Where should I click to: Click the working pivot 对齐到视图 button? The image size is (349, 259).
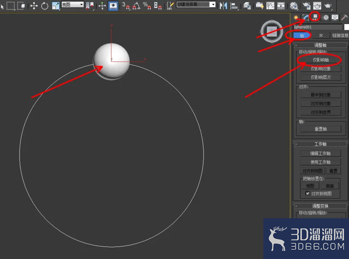(312, 171)
